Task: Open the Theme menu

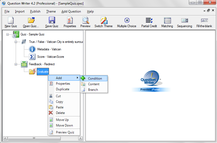Action: click(51, 11)
